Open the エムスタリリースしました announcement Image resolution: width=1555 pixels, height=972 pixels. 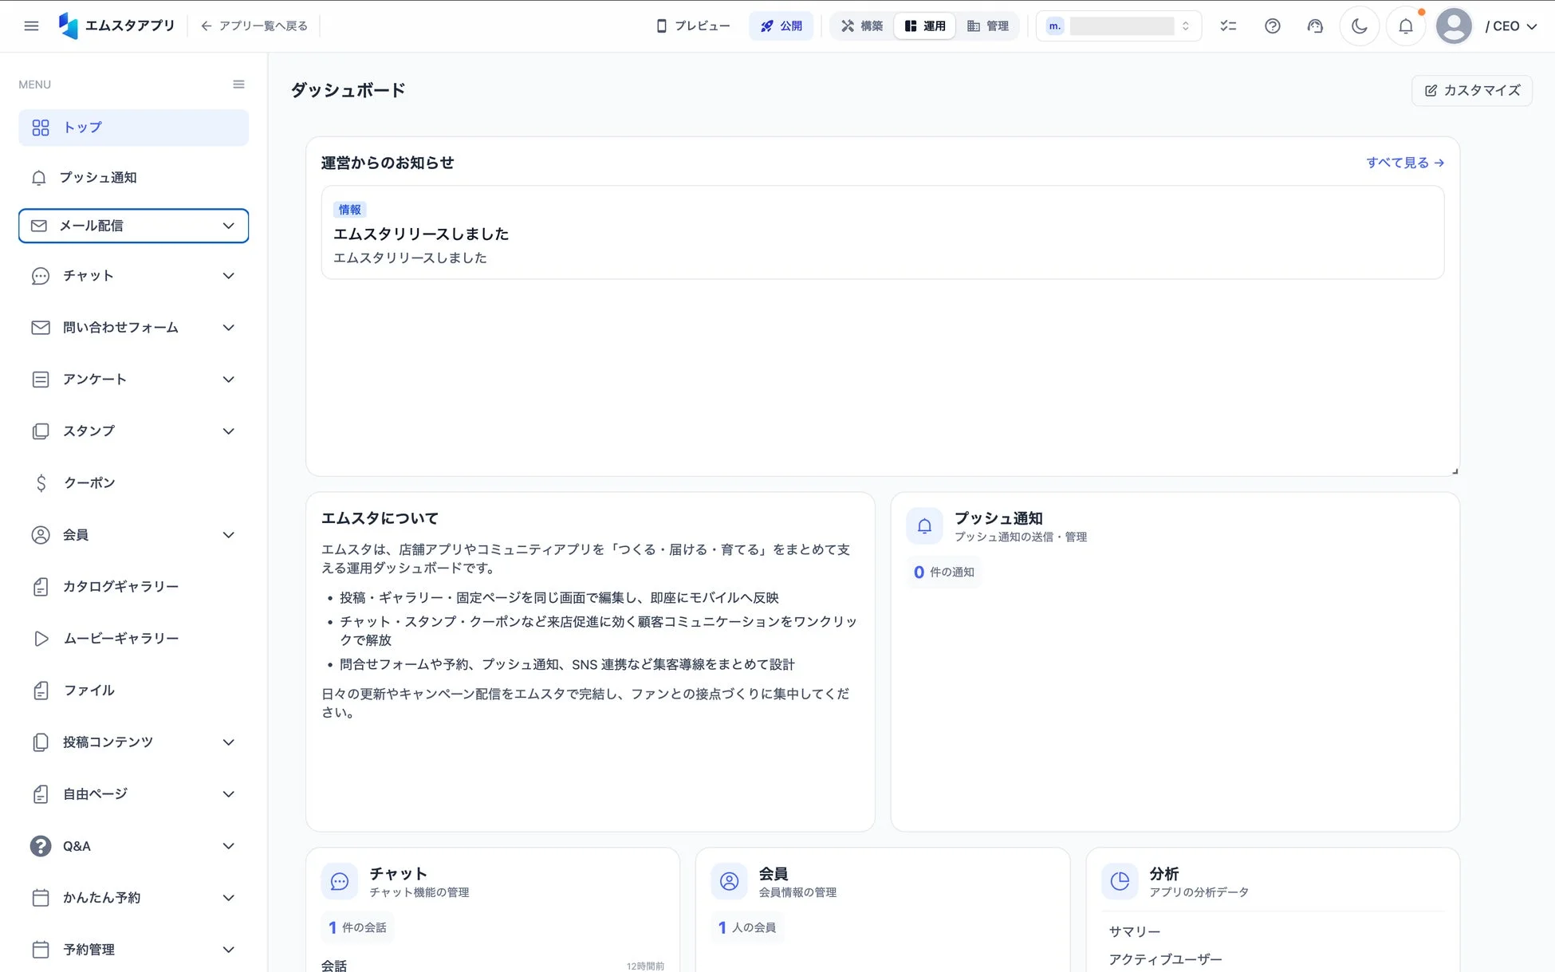882,233
